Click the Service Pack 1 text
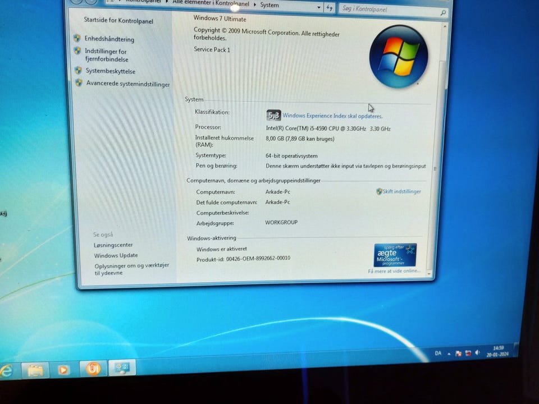This screenshot has height=404, width=539. click(x=212, y=49)
